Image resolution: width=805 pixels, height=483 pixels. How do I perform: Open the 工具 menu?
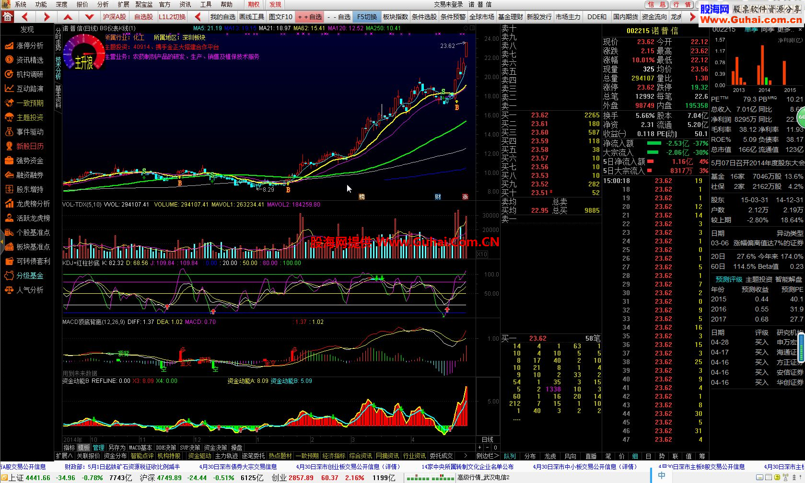[x=206, y=4]
